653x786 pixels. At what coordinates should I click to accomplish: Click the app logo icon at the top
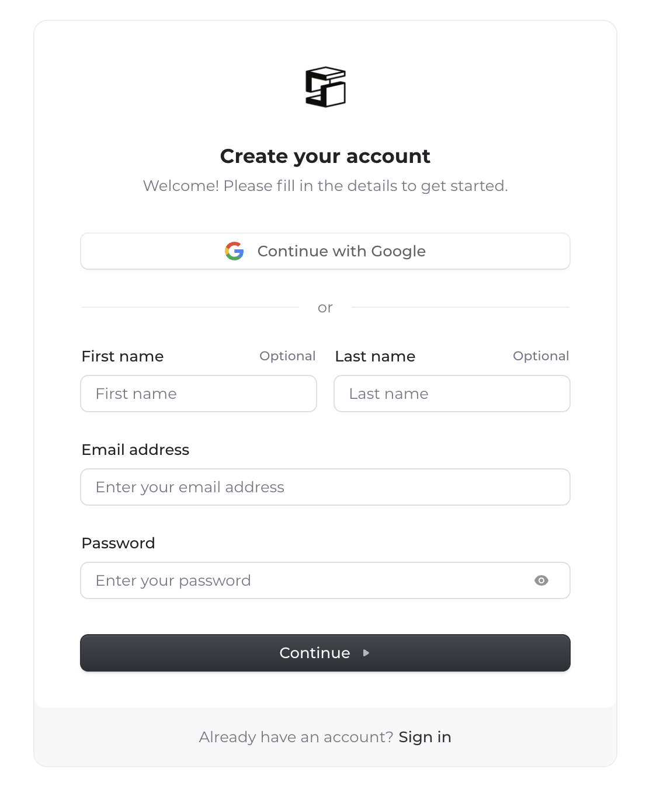(325, 88)
